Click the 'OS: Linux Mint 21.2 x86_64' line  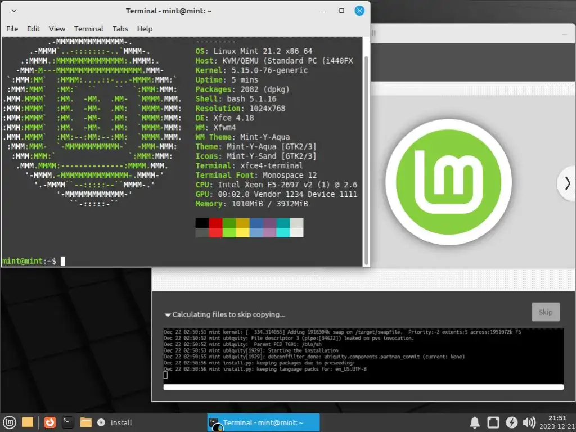(x=254, y=51)
